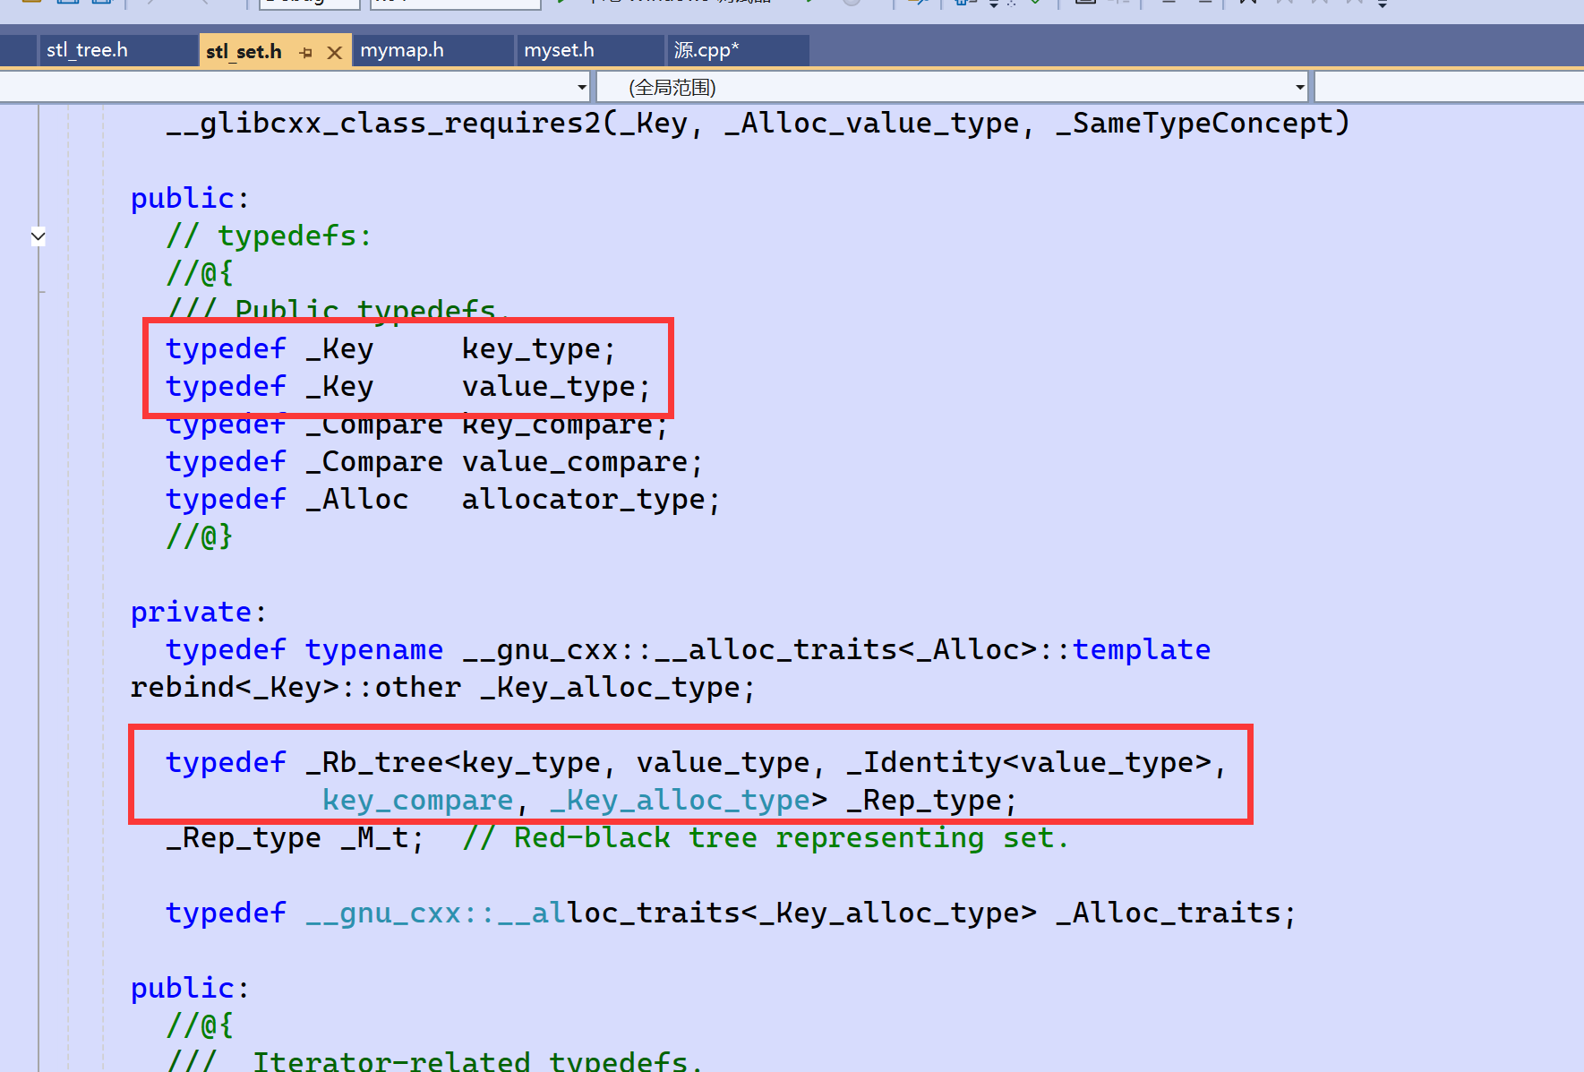Screen dimensions: 1584x1072
Task: Switch to the stl_tree.h tab
Action: (87, 50)
